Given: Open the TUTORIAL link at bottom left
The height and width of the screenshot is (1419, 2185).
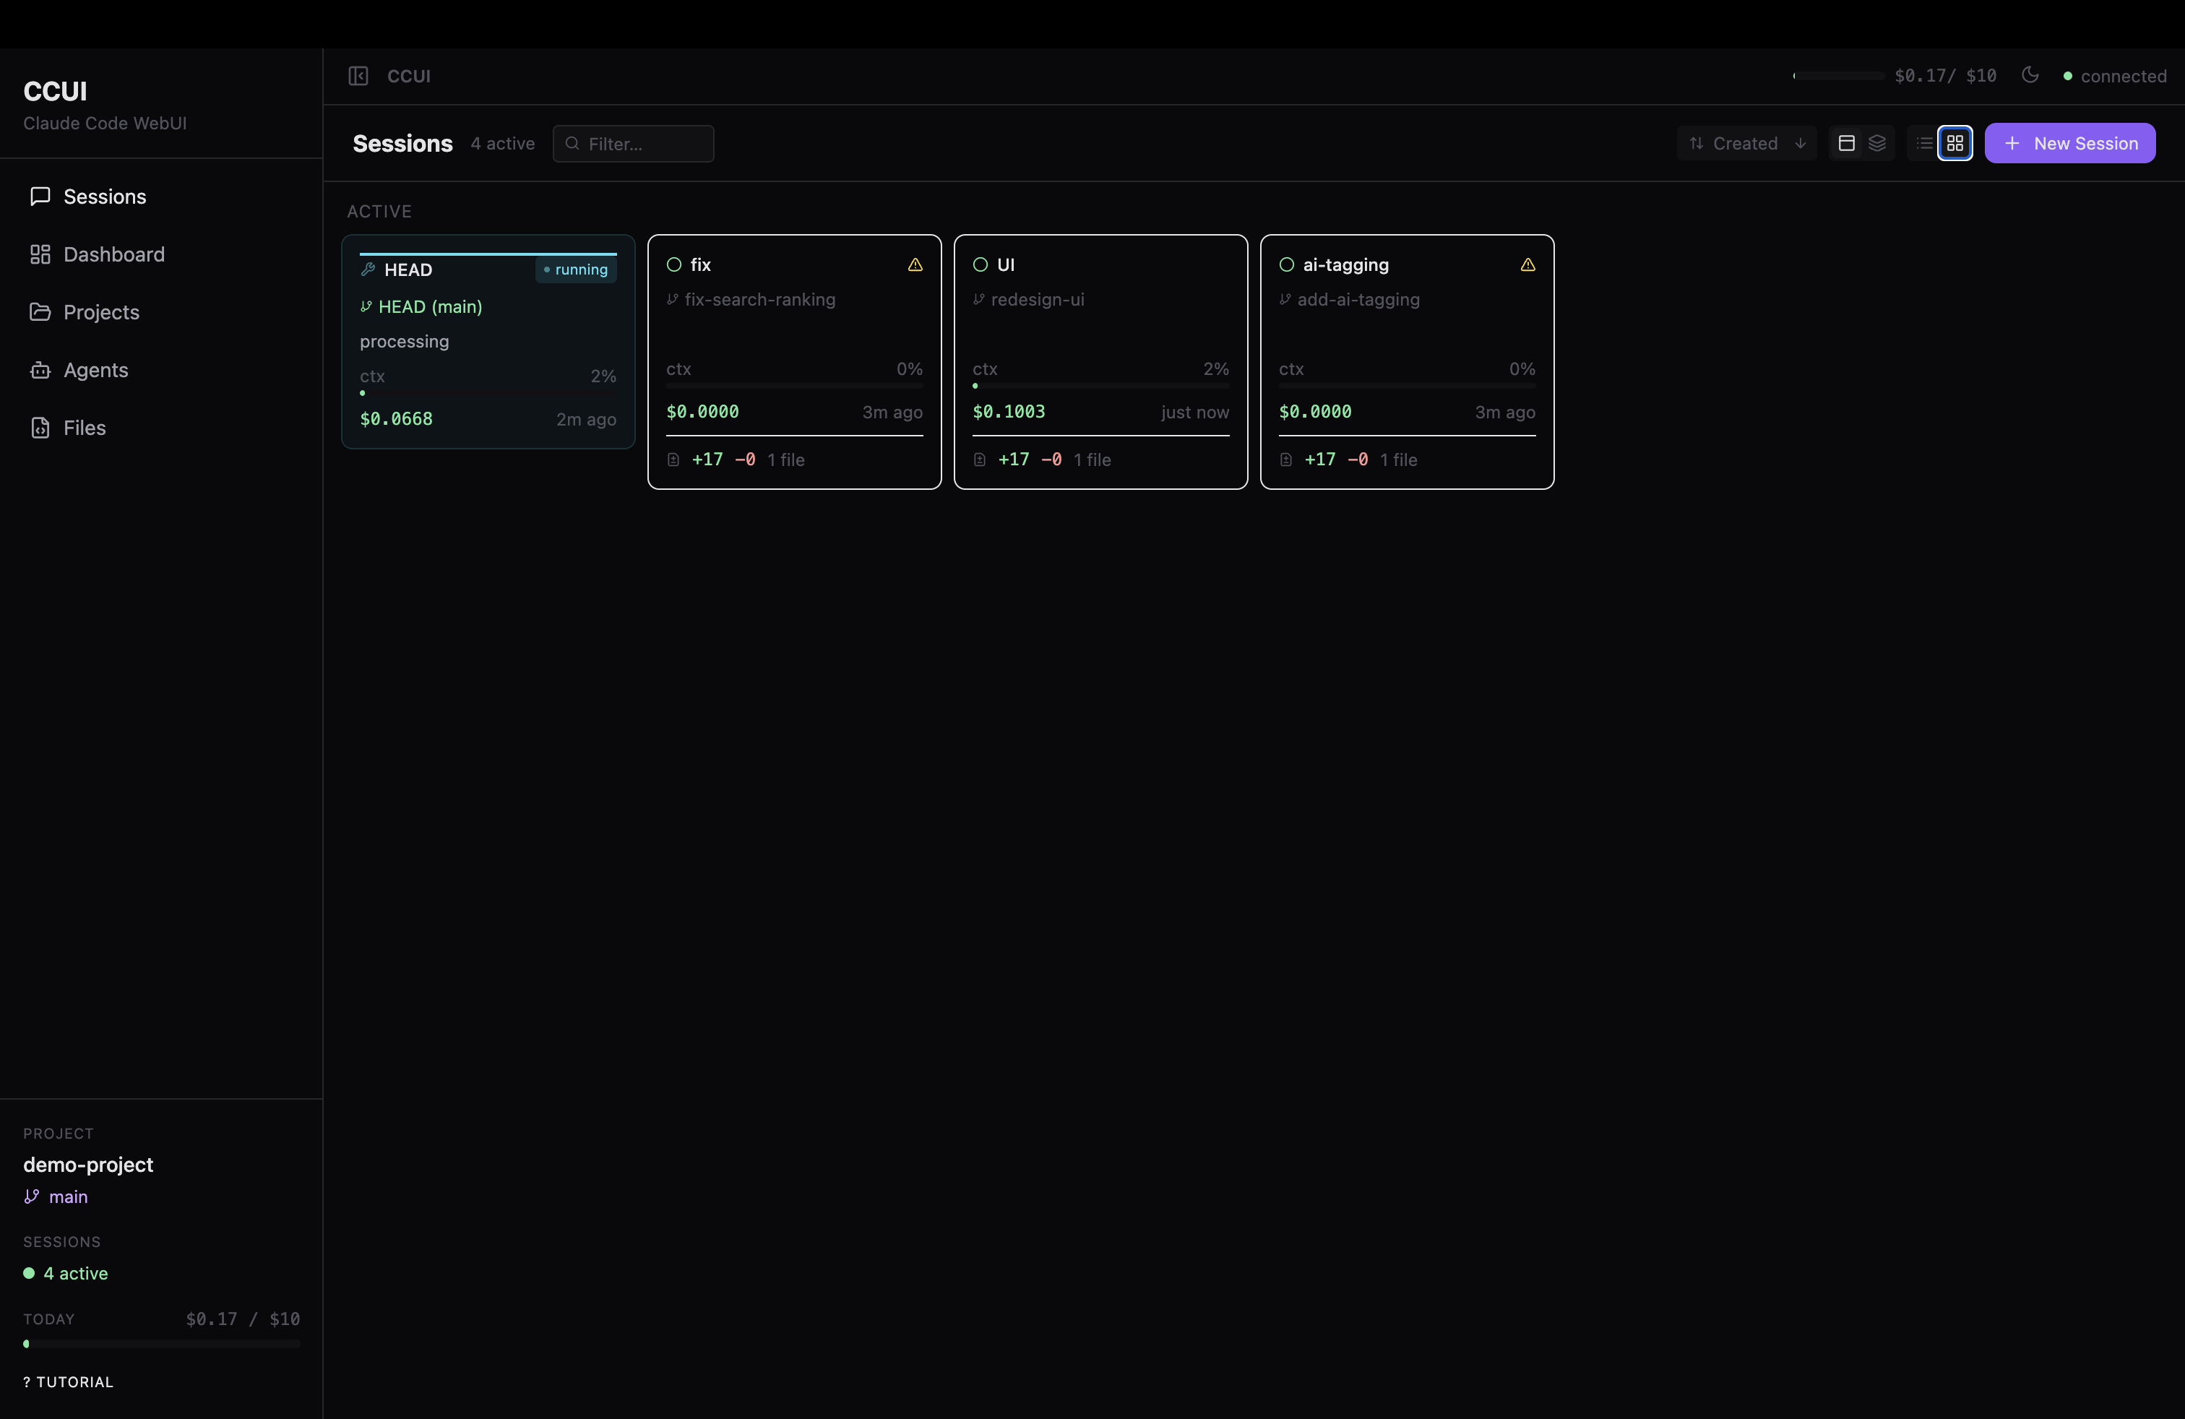Looking at the screenshot, I should [x=67, y=1381].
